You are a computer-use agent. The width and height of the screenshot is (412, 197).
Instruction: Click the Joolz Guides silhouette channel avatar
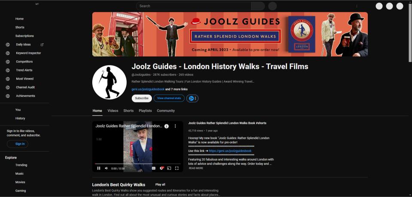tap(109, 82)
